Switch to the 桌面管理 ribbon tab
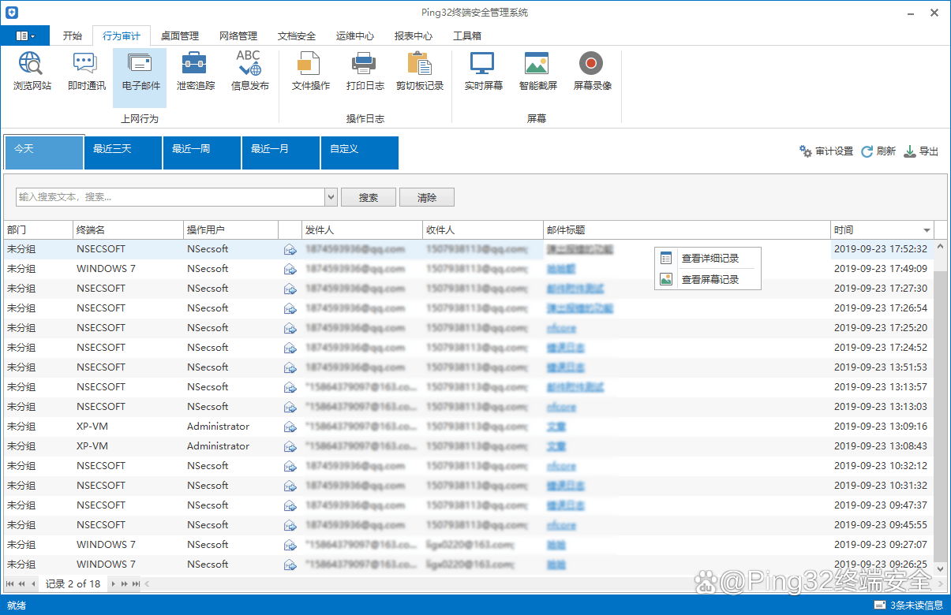Viewport: 951px width, 615px height. tap(180, 35)
